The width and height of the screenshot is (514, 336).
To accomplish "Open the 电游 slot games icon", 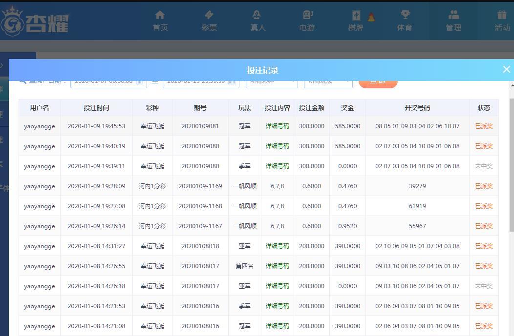I will [307, 15].
